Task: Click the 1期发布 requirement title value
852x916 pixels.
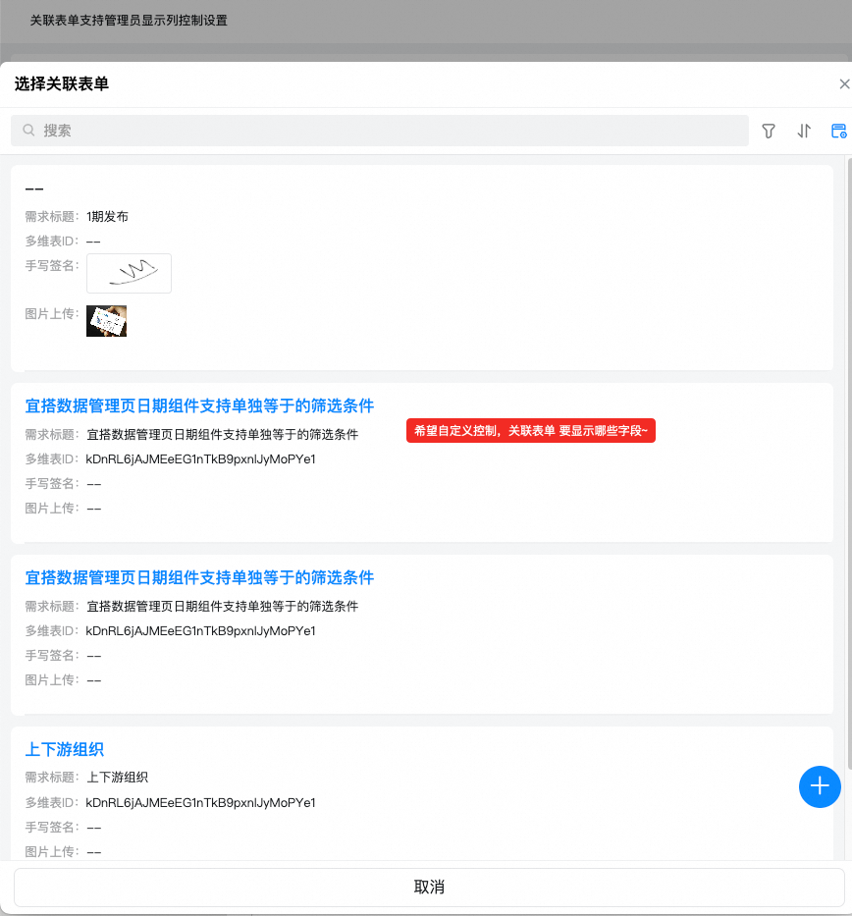Action: click(x=107, y=216)
